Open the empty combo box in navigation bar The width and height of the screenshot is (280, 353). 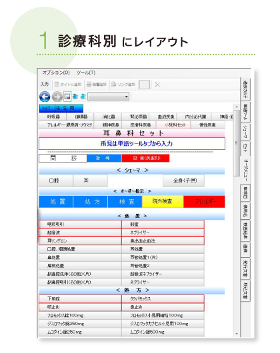pyautogui.click(x=109, y=97)
